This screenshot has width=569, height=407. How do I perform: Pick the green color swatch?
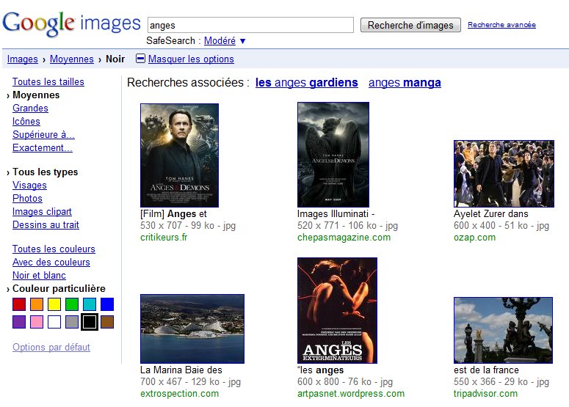(x=72, y=304)
